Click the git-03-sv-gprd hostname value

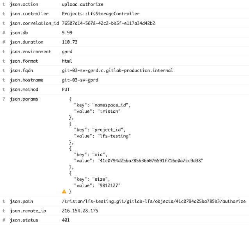point(80,80)
